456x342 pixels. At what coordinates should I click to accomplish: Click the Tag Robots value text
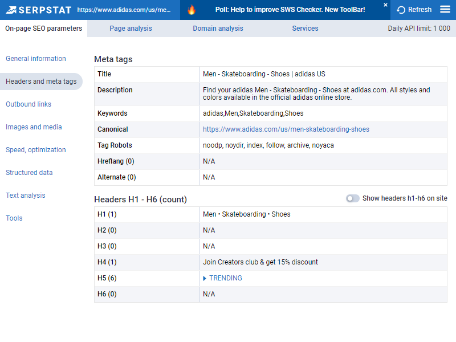[x=268, y=145]
